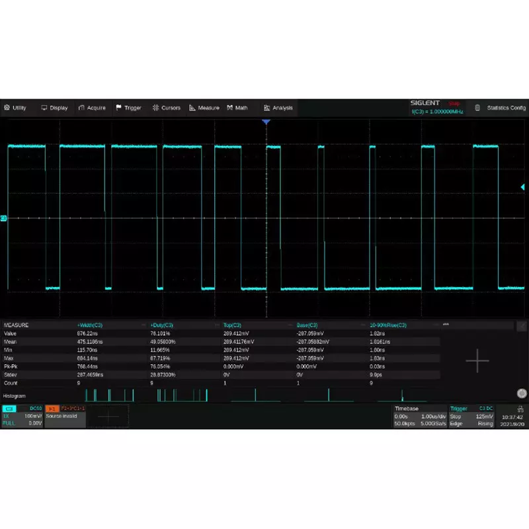Add a channel using the dotted plus box
Screen dimensions: 529x529
click(x=108, y=417)
